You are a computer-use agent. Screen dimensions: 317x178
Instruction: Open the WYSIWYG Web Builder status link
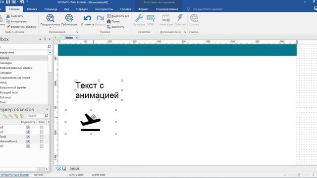click(x=15, y=175)
